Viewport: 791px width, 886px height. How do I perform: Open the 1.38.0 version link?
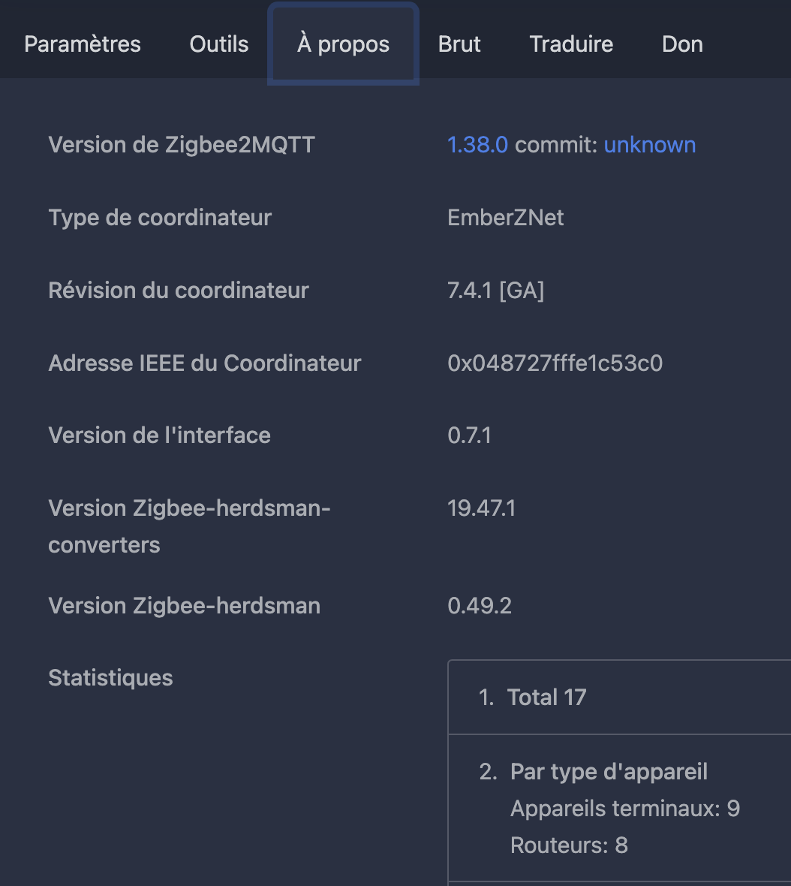point(477,145)
